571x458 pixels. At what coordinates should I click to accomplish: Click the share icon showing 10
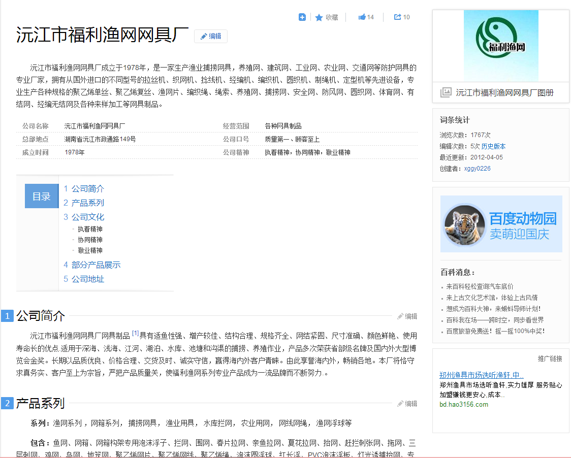coord(397,17)
